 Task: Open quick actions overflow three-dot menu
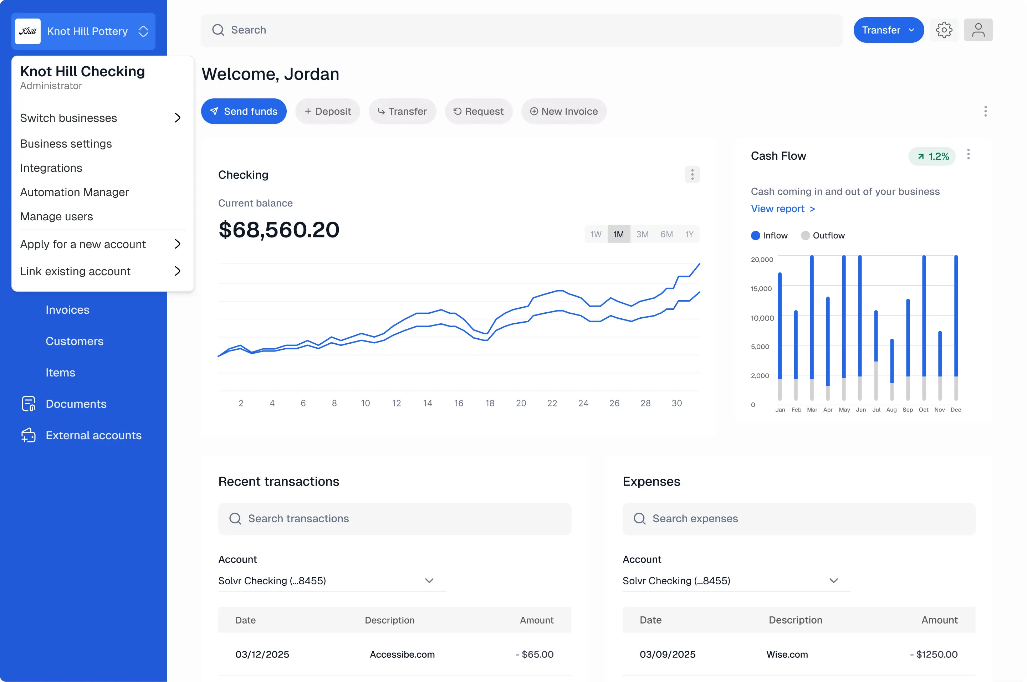985,111
